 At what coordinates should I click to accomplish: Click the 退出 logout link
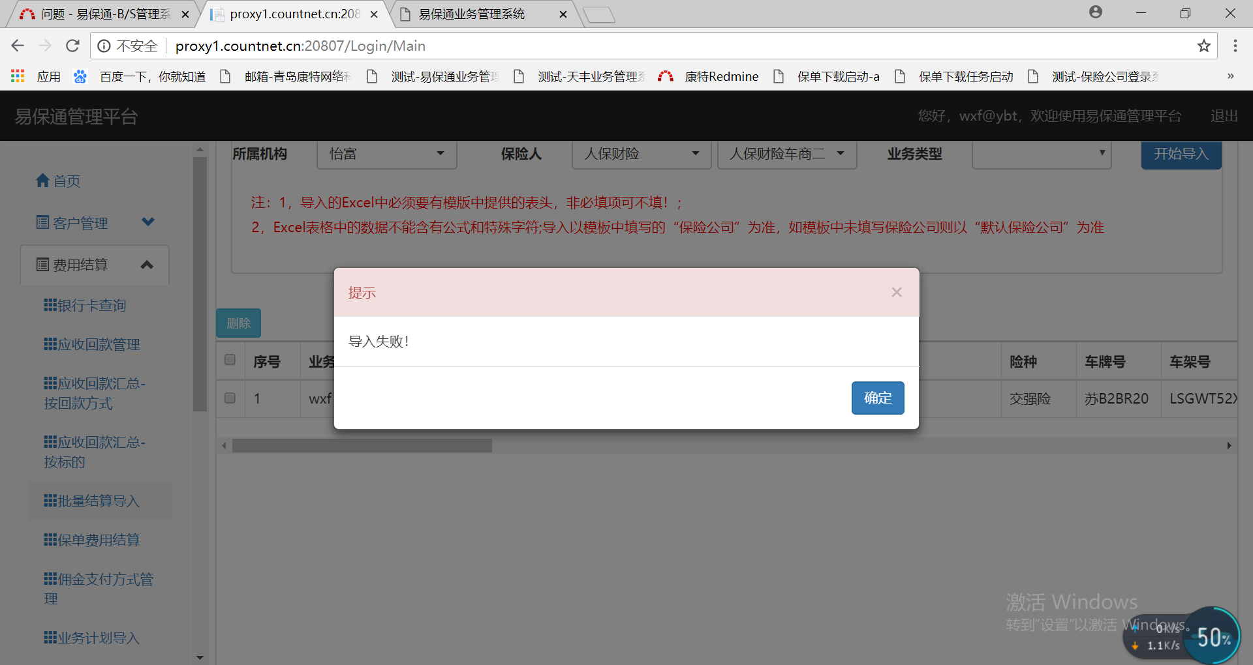[x=1224, y=116]
